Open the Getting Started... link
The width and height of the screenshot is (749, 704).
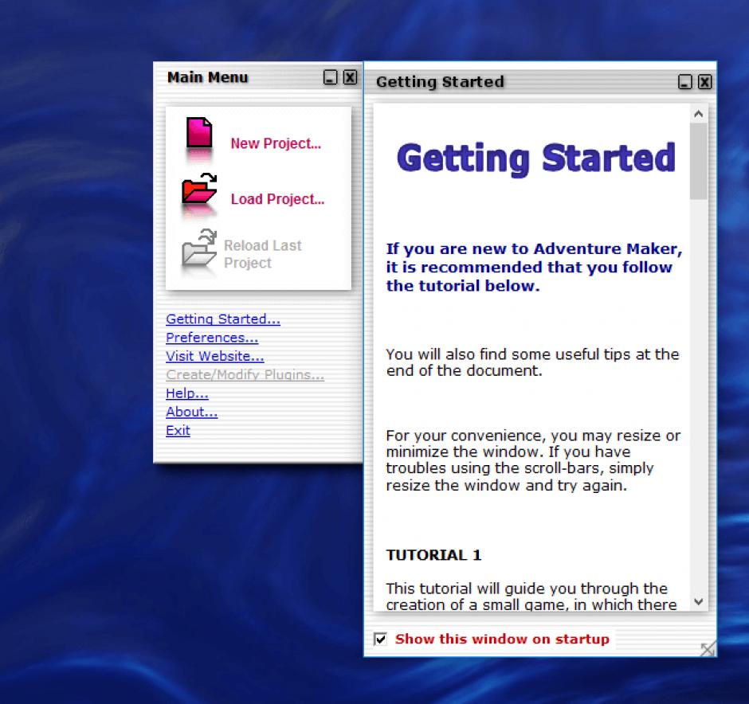(223, 319)
